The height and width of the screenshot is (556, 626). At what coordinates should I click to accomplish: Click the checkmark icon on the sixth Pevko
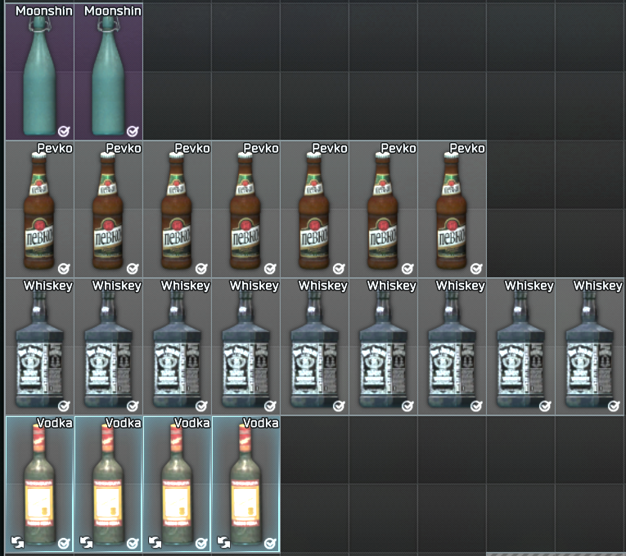click(408, 268)
